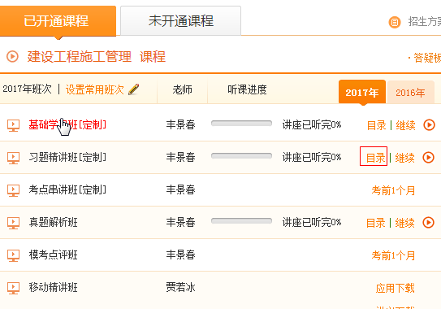This screenshot has width=441, height=309.
Task: Click the monitor icon beside 考点串讲班
Action: tap(13, 190)
